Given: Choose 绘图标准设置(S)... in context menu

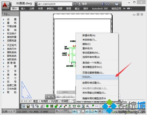Looking at the screenshot, I should click(97, 83).
